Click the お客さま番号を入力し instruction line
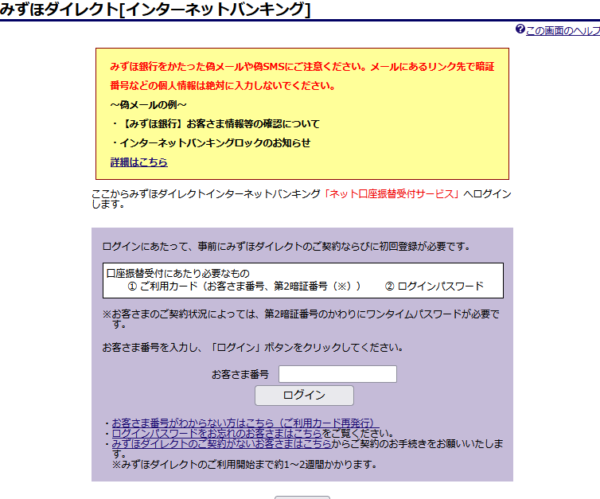Screen dimensions: 600x499 (x=252, y=348)
